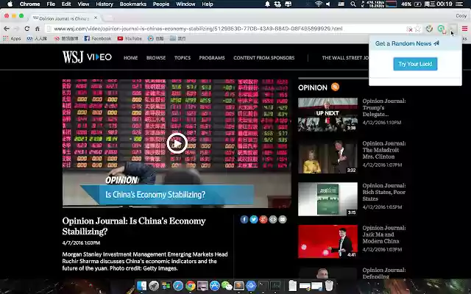Open the Apps bookmarks shortcut
Screen dimensions: 471x294
12,38
